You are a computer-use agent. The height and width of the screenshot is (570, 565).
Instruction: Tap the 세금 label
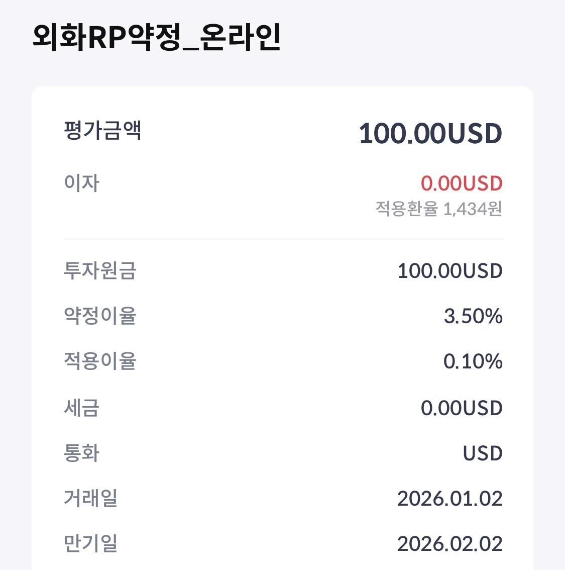pos(82,408)
